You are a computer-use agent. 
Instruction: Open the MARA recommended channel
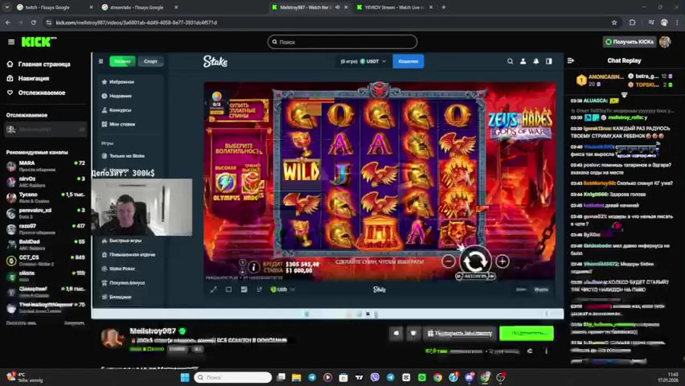point(46,166)
